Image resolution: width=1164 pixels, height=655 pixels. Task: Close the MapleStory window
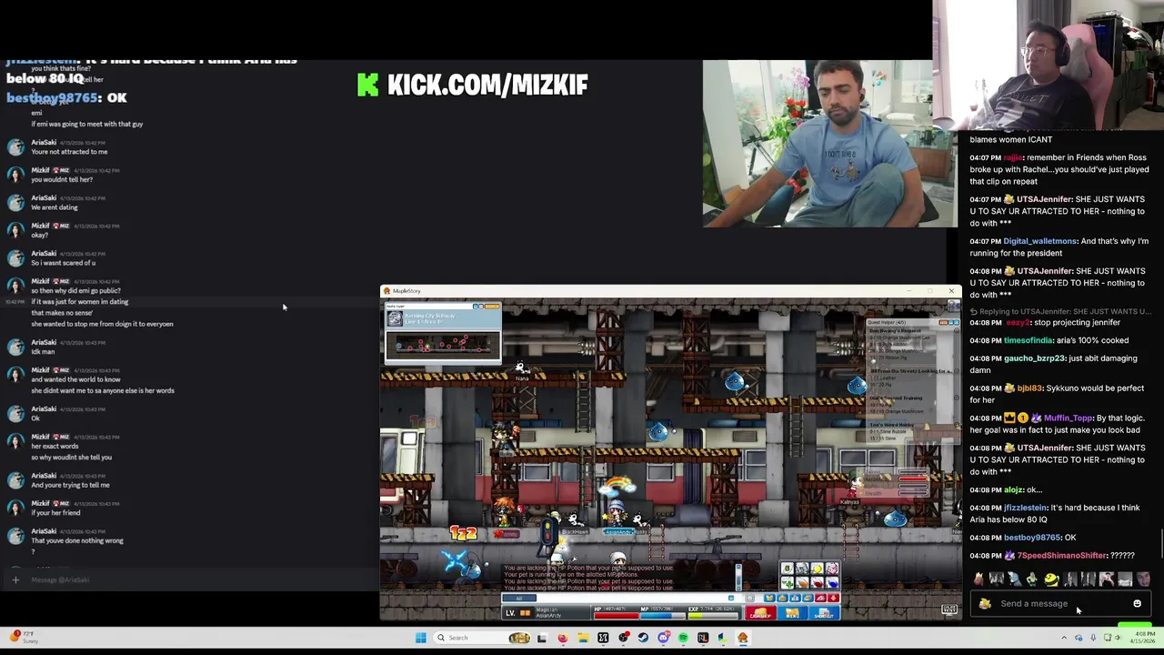pyautogui.click(x=951, y=290)
